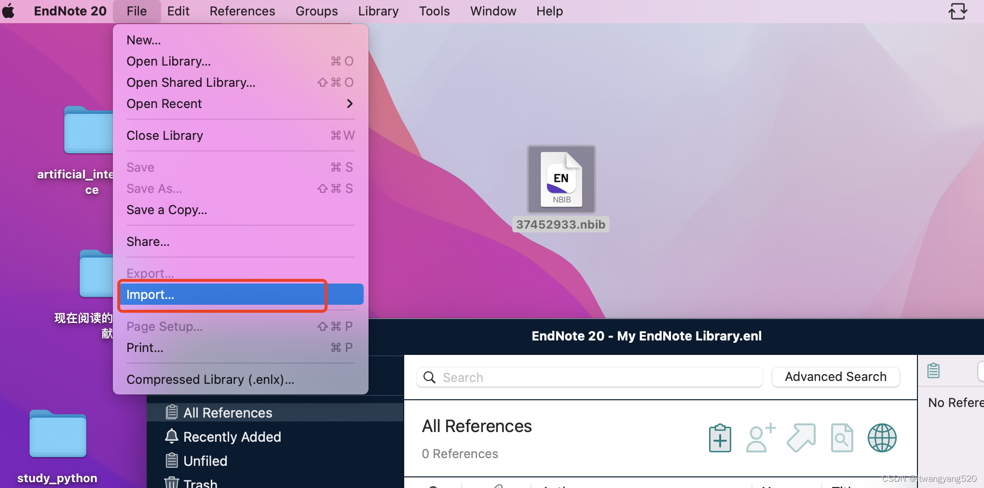Choose Share... from the File menu
The height and width of the screenshot is (488, 984).
coord(241,242)
